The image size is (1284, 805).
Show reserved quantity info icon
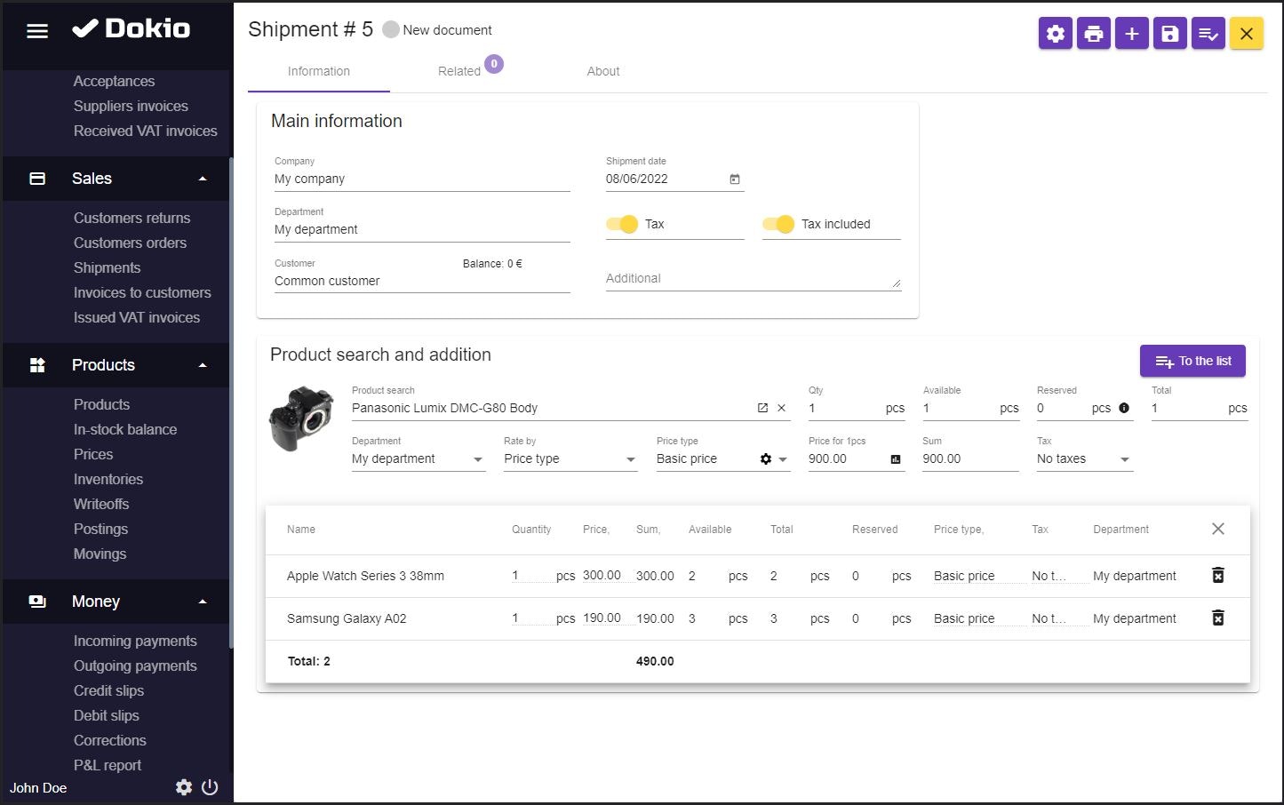(1124, 408)
